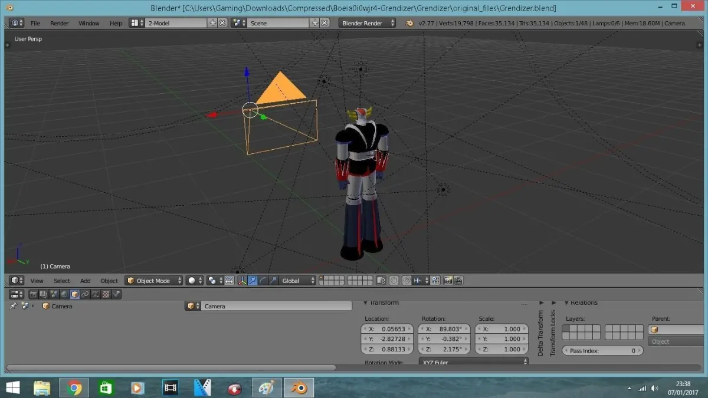Viewport: 708px width, 398px height.
Task: Add a new screen layout next to 2-Model
Action: pos(213,23)
